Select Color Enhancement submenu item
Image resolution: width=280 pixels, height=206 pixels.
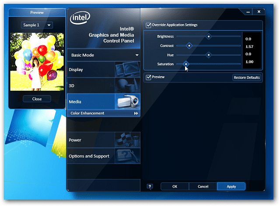pyautogui.click(x=104, y=113)
